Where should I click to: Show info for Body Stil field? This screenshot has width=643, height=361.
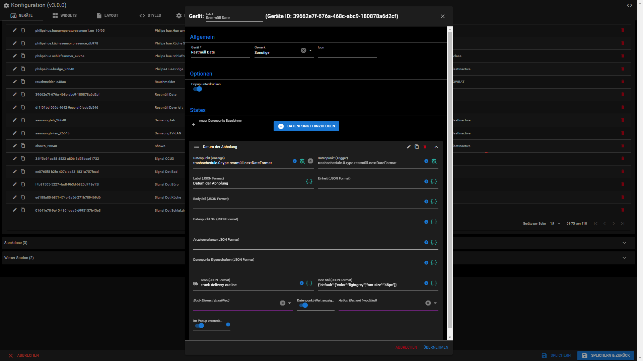pyautogui.click(x=426, y=202)
